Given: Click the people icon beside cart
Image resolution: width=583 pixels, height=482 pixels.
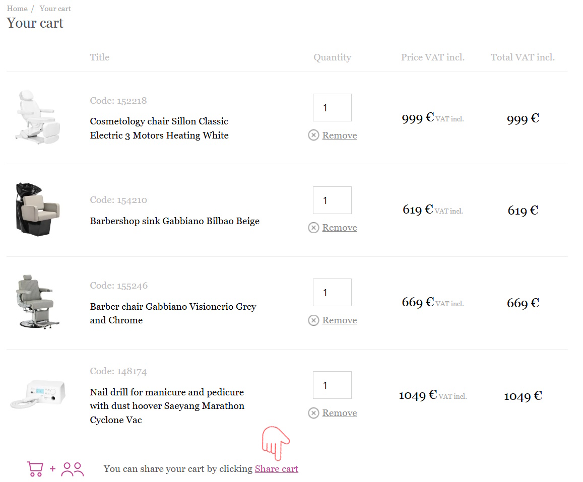Looking at the screenshot, I should [73, 469].
